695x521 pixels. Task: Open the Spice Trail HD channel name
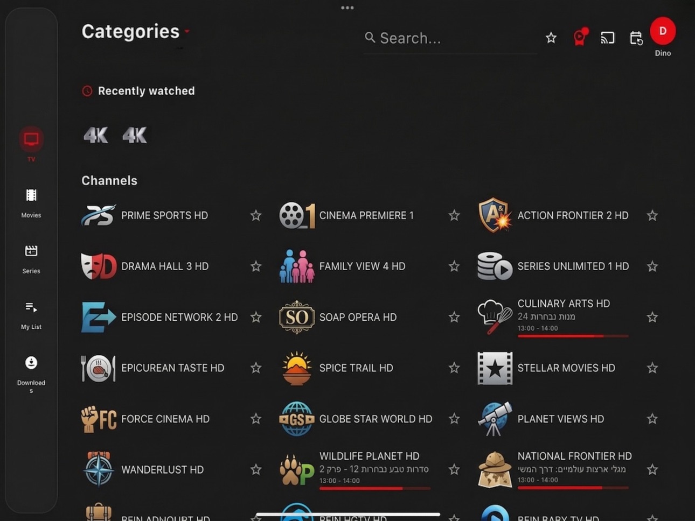(356, 368)
